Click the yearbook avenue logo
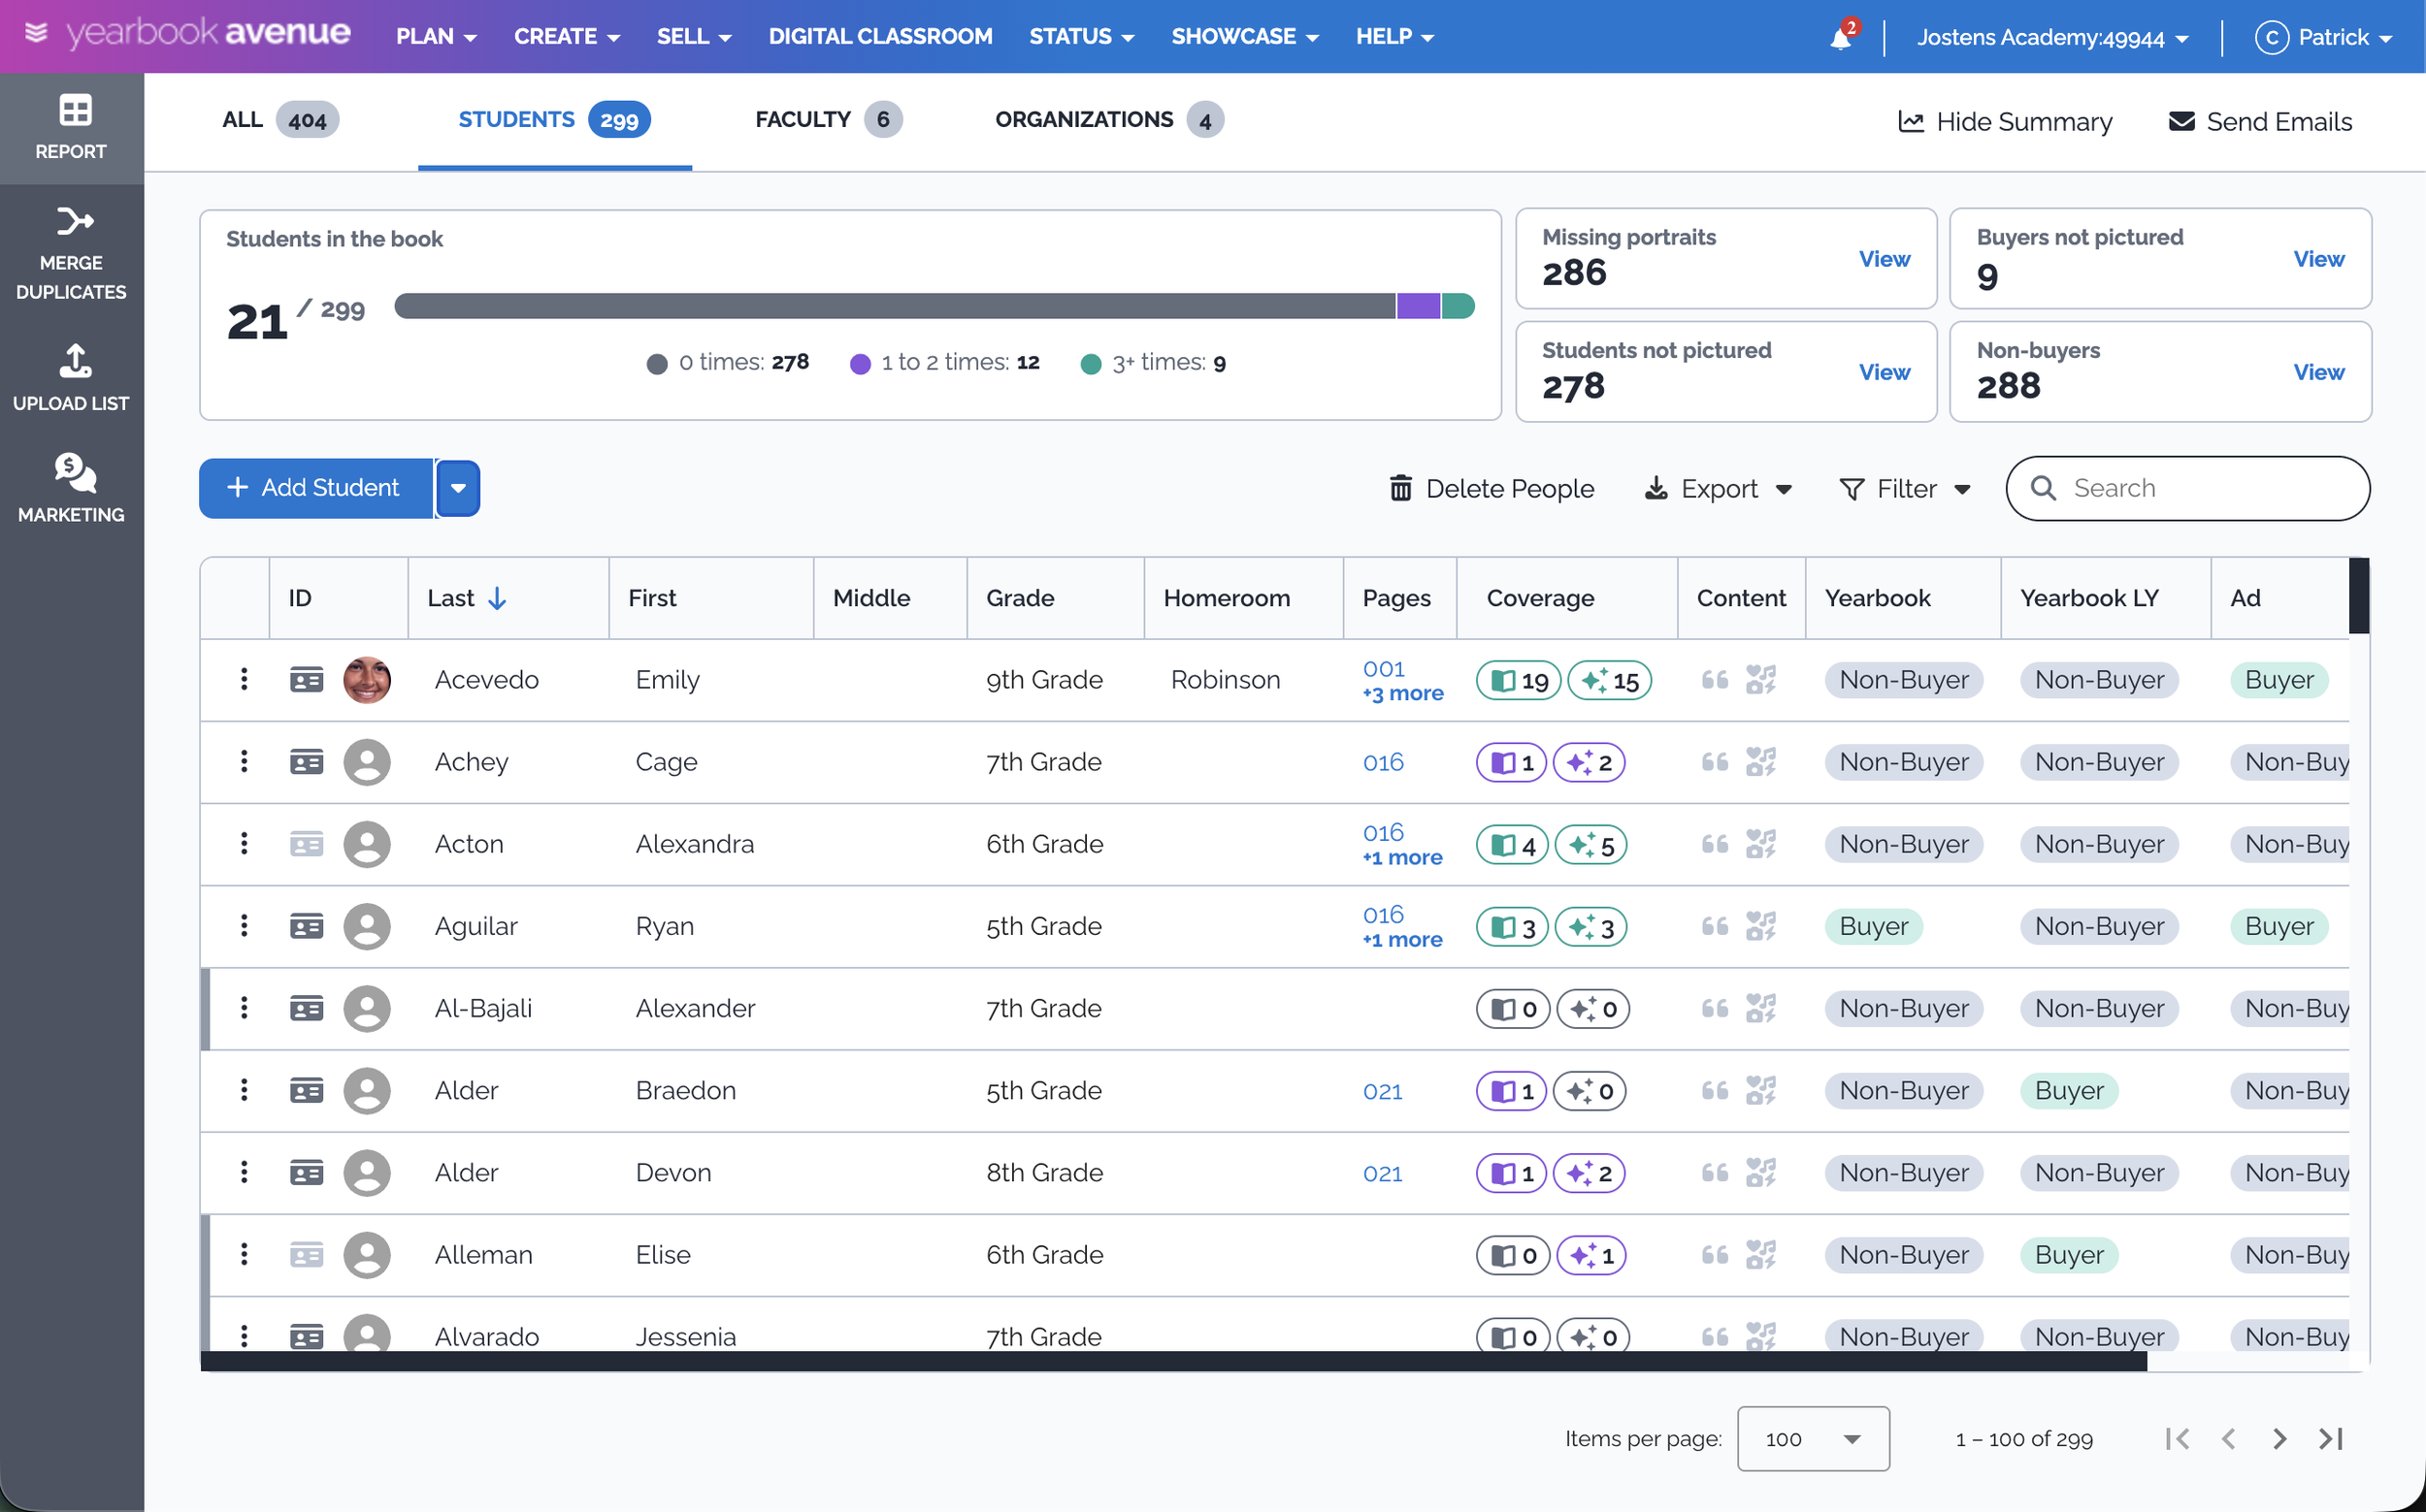The width and height of the screenshot is (2426, 1512). (188, 34)
